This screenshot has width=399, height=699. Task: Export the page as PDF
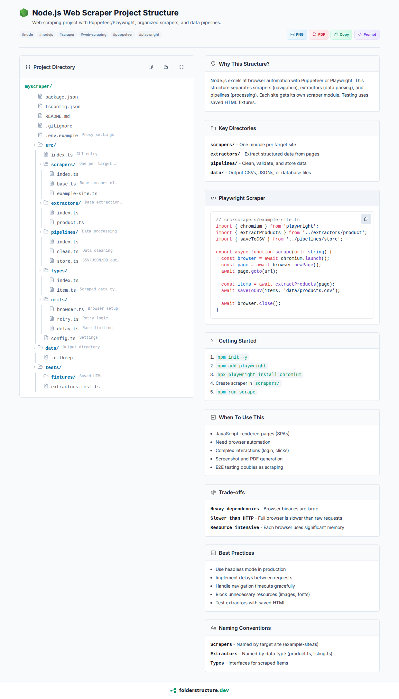coord(319,34)
